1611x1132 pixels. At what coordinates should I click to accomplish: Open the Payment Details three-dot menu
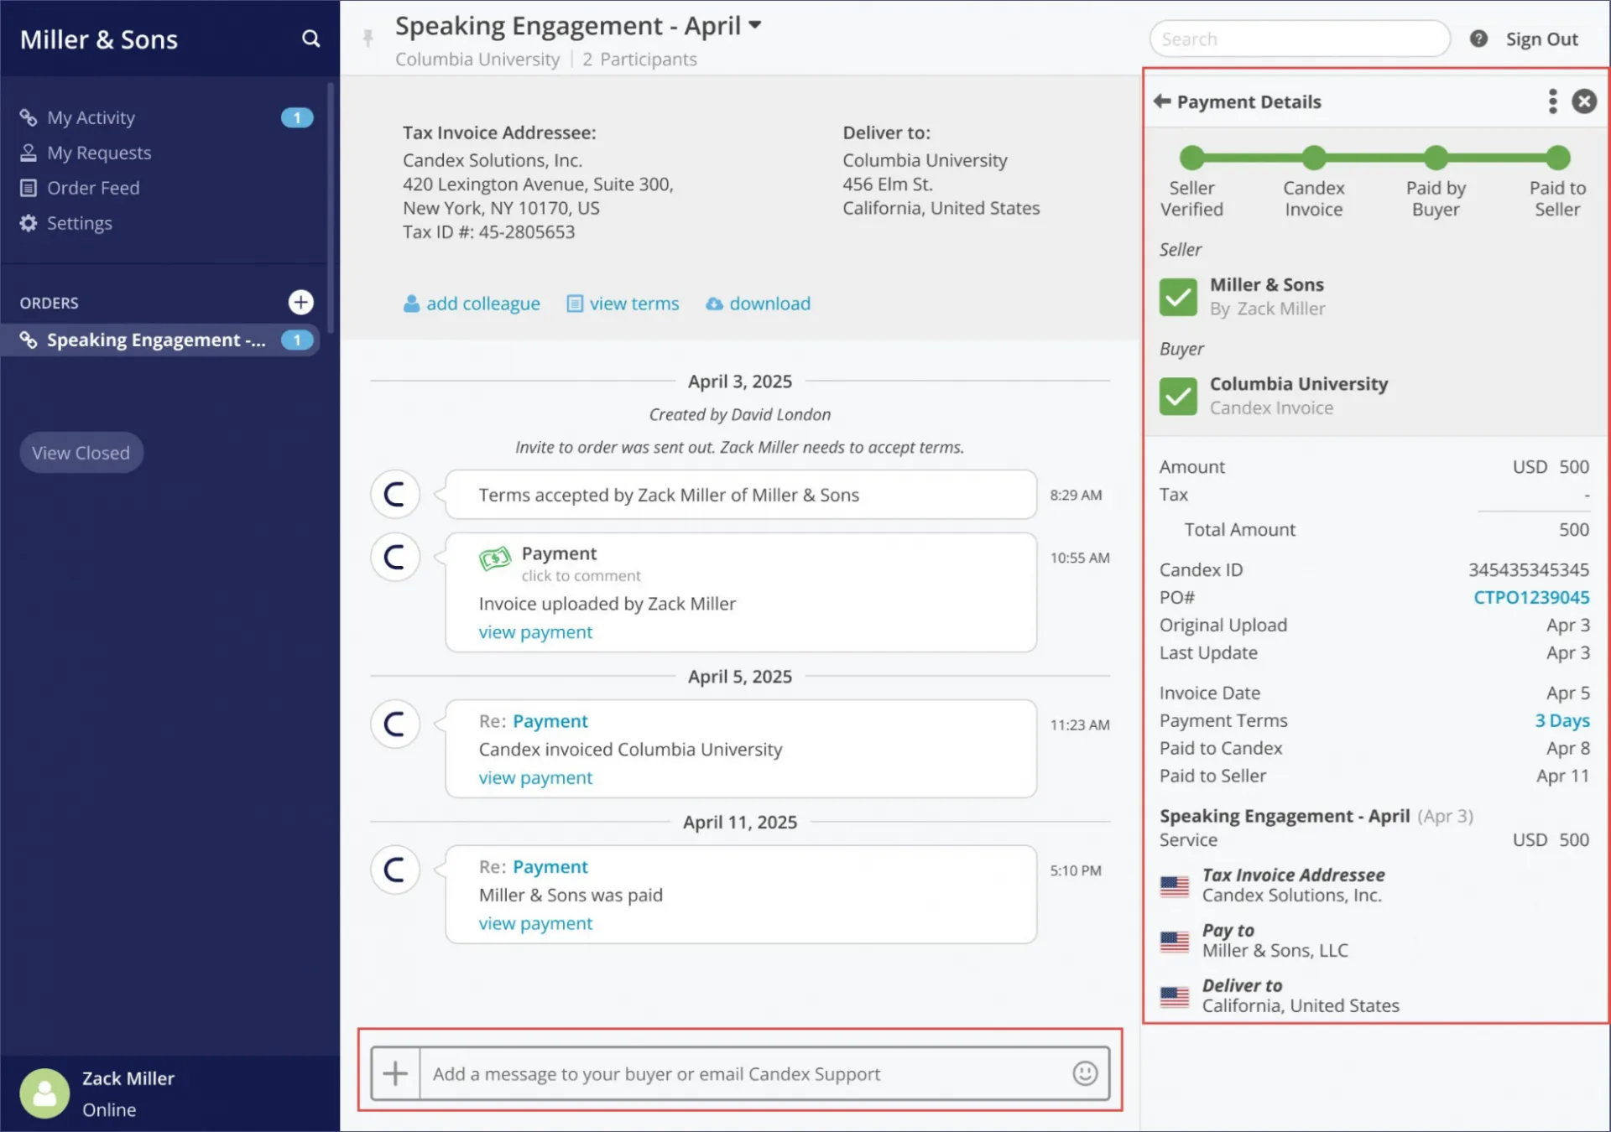[1552, 101]
